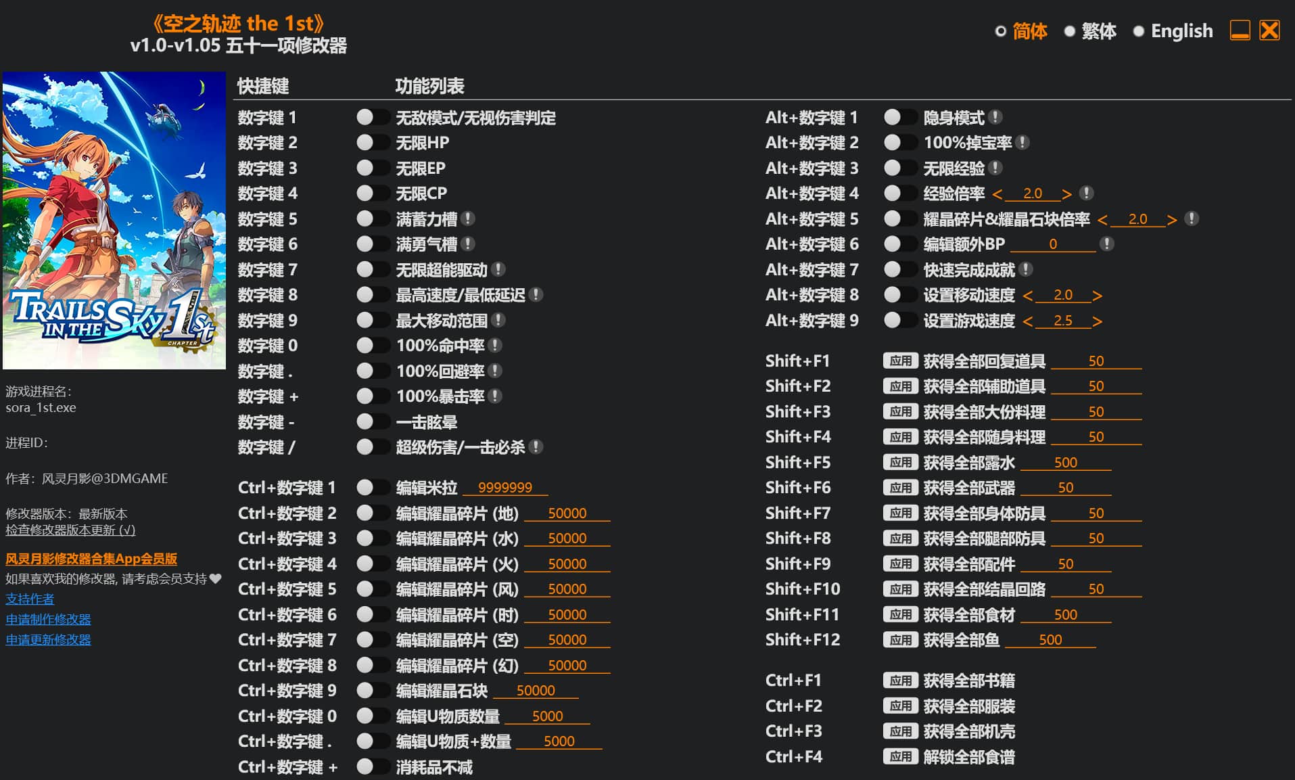Decrease 设置移动速度 with the left arrow
Screen dimensions: 1295x780
(1028, 296)
